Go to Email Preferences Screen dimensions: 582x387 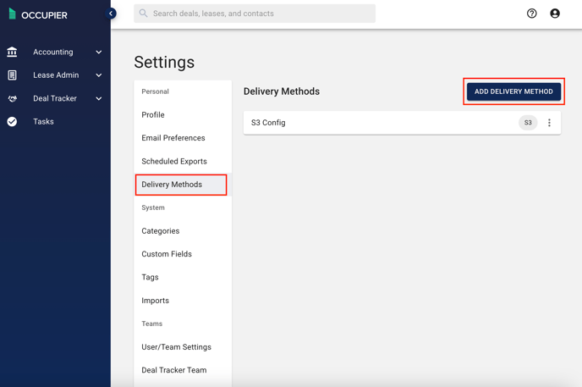173,138
